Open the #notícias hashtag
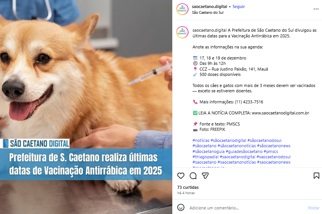This screenshot has height=214, width=322. click(201, 140)
